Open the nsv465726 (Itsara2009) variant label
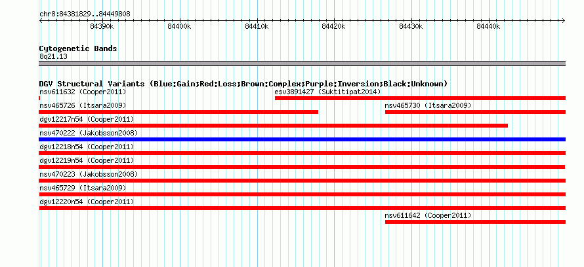The width and height of the screenshot is (584, 267). (x=83, y=105)
